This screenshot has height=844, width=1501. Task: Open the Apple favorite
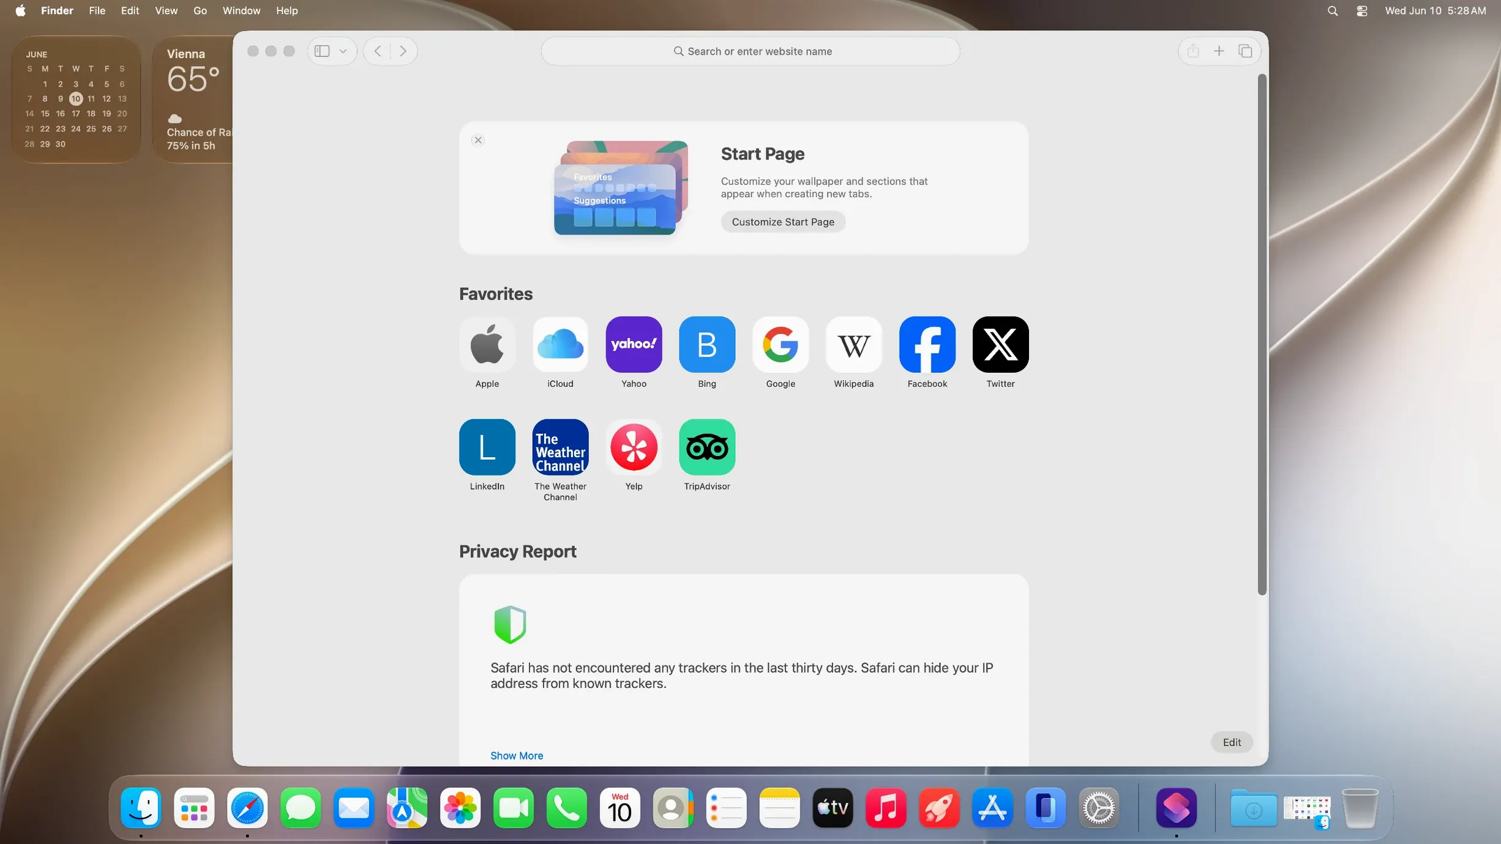coord(487,345)
